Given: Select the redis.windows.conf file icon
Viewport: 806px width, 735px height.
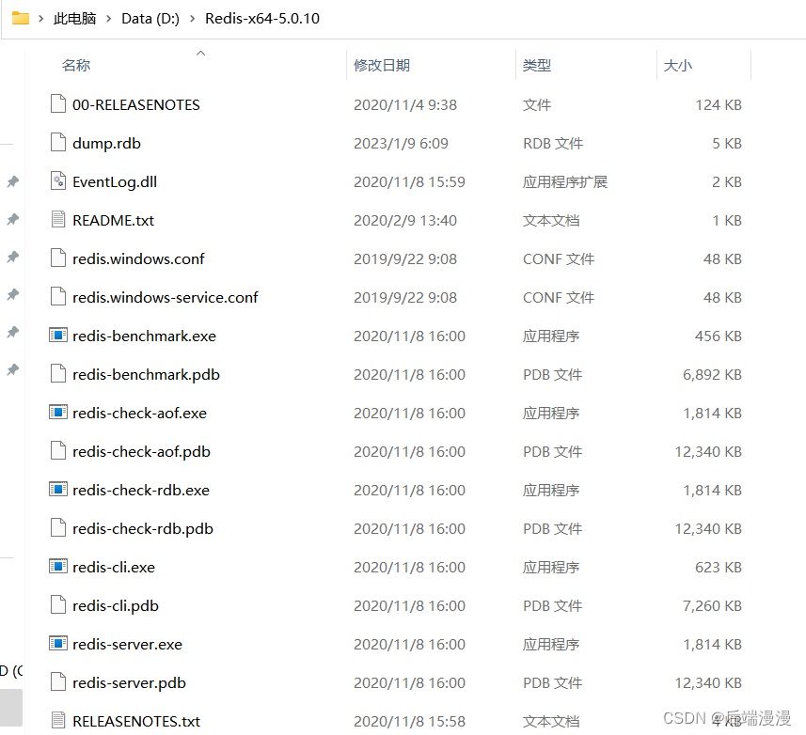Looking at the screenshot, I should (x=58, y=258).
